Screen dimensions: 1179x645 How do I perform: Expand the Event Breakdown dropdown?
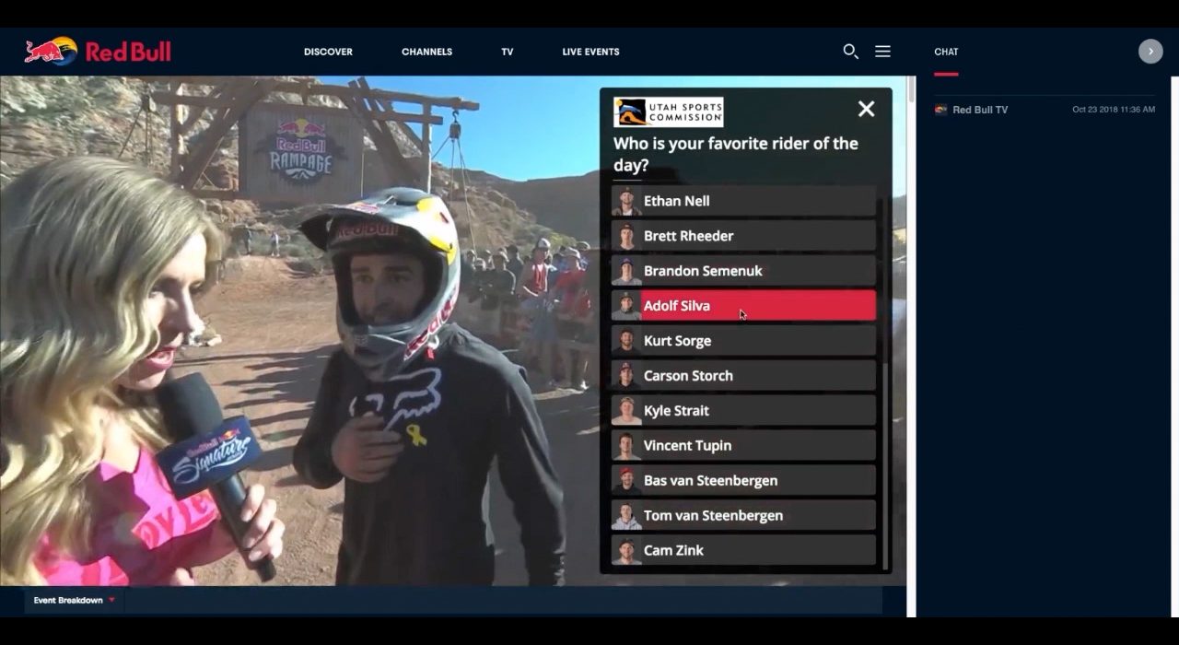click(x=75, y=601)
